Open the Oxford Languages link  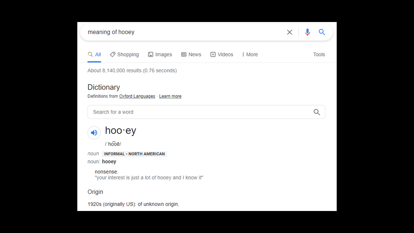point(137,96)
